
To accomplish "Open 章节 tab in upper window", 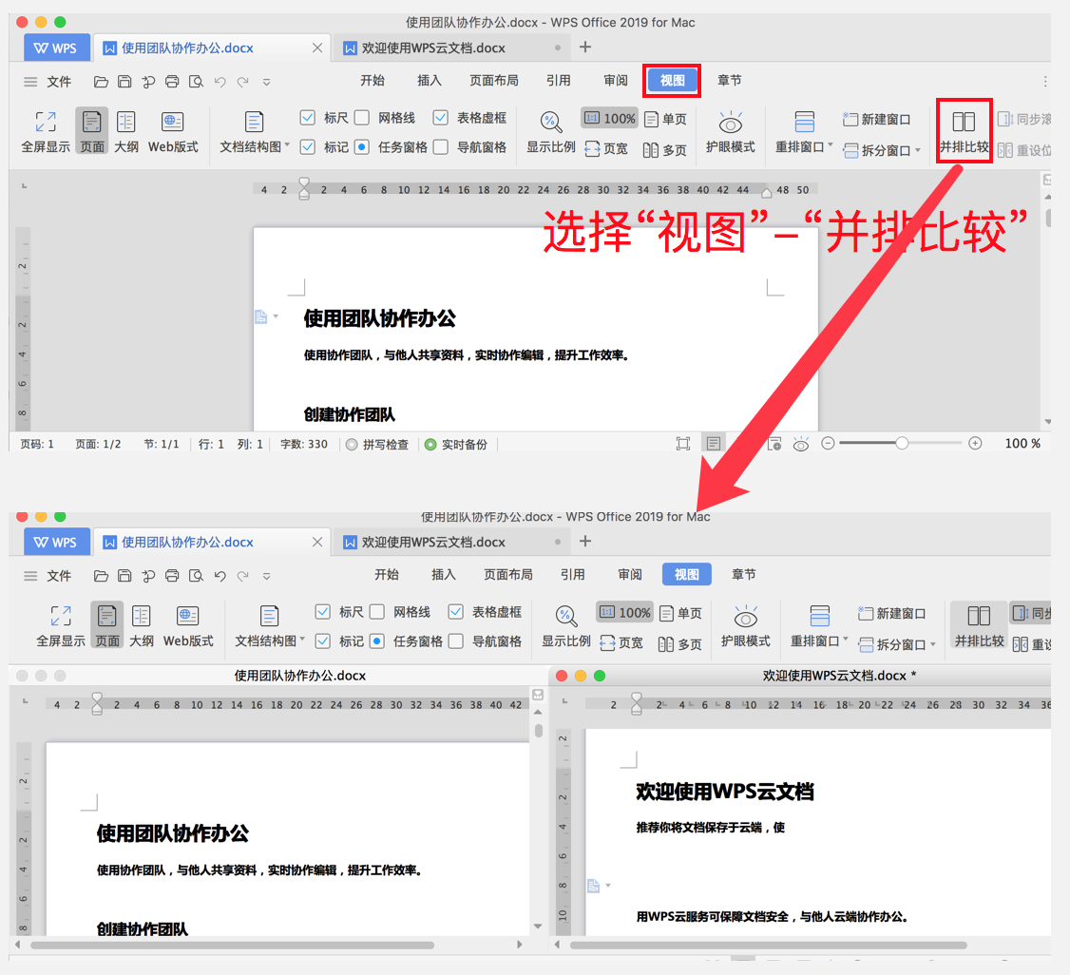I will (x=730, y=81).
